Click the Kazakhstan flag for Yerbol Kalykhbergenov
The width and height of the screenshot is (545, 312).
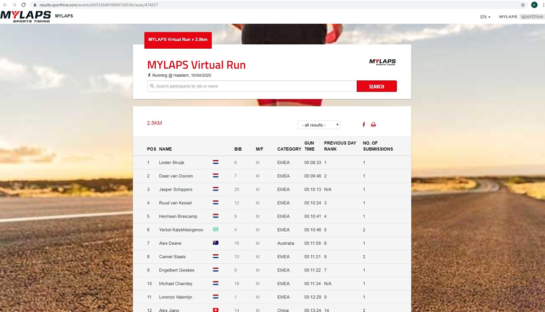click(216, 230)
